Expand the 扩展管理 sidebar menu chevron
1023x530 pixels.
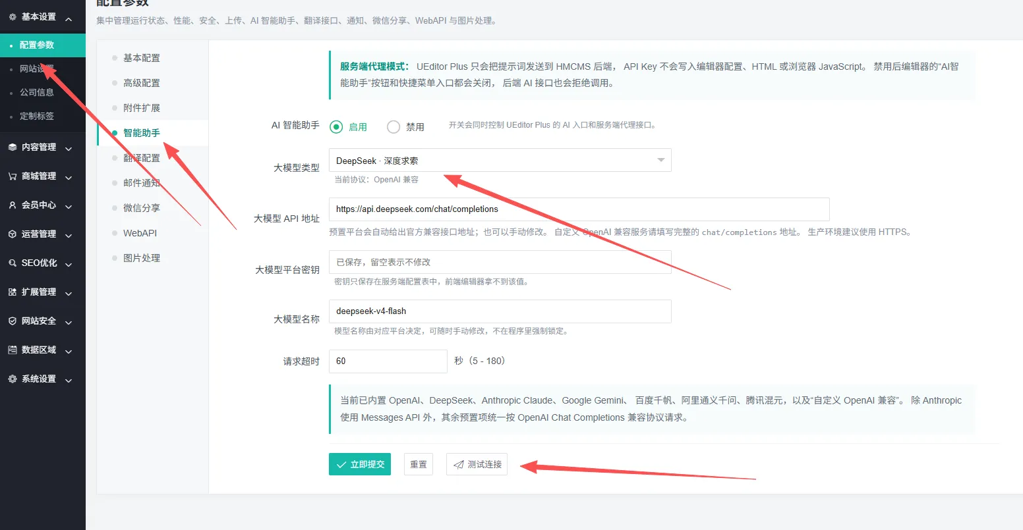(x=69, y=293)
